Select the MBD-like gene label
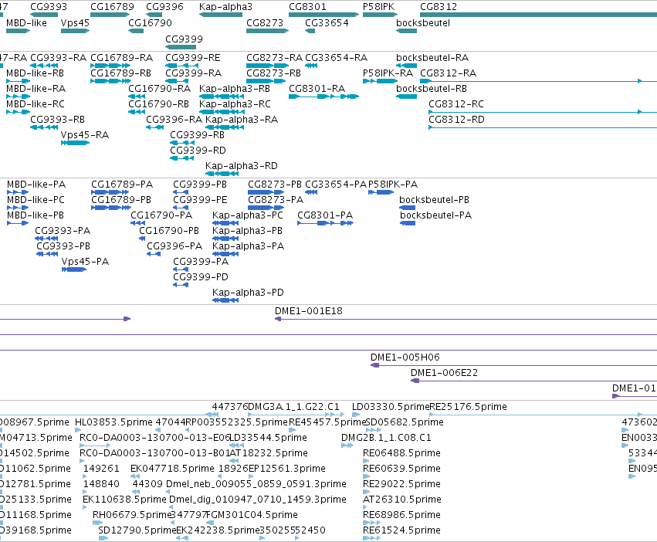 point(26,22)
